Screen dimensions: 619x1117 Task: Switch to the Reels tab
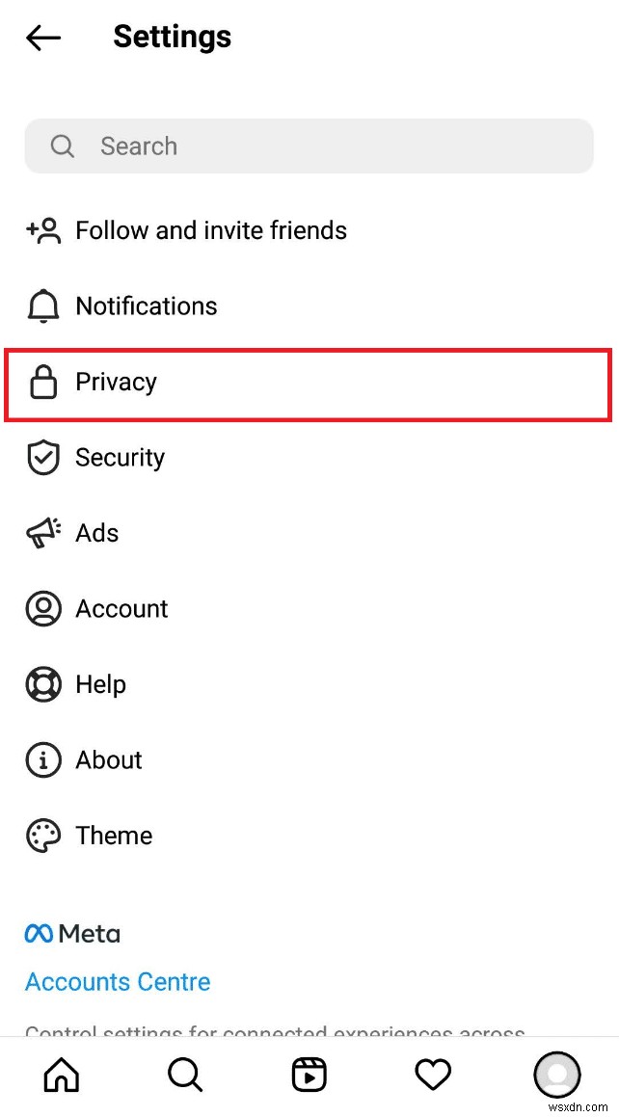pos(309,1075)
